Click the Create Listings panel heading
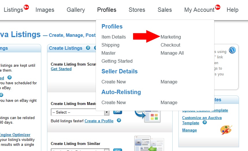This screenshot has width=248, height=151. pyautogui.click(x=66, y=48)
